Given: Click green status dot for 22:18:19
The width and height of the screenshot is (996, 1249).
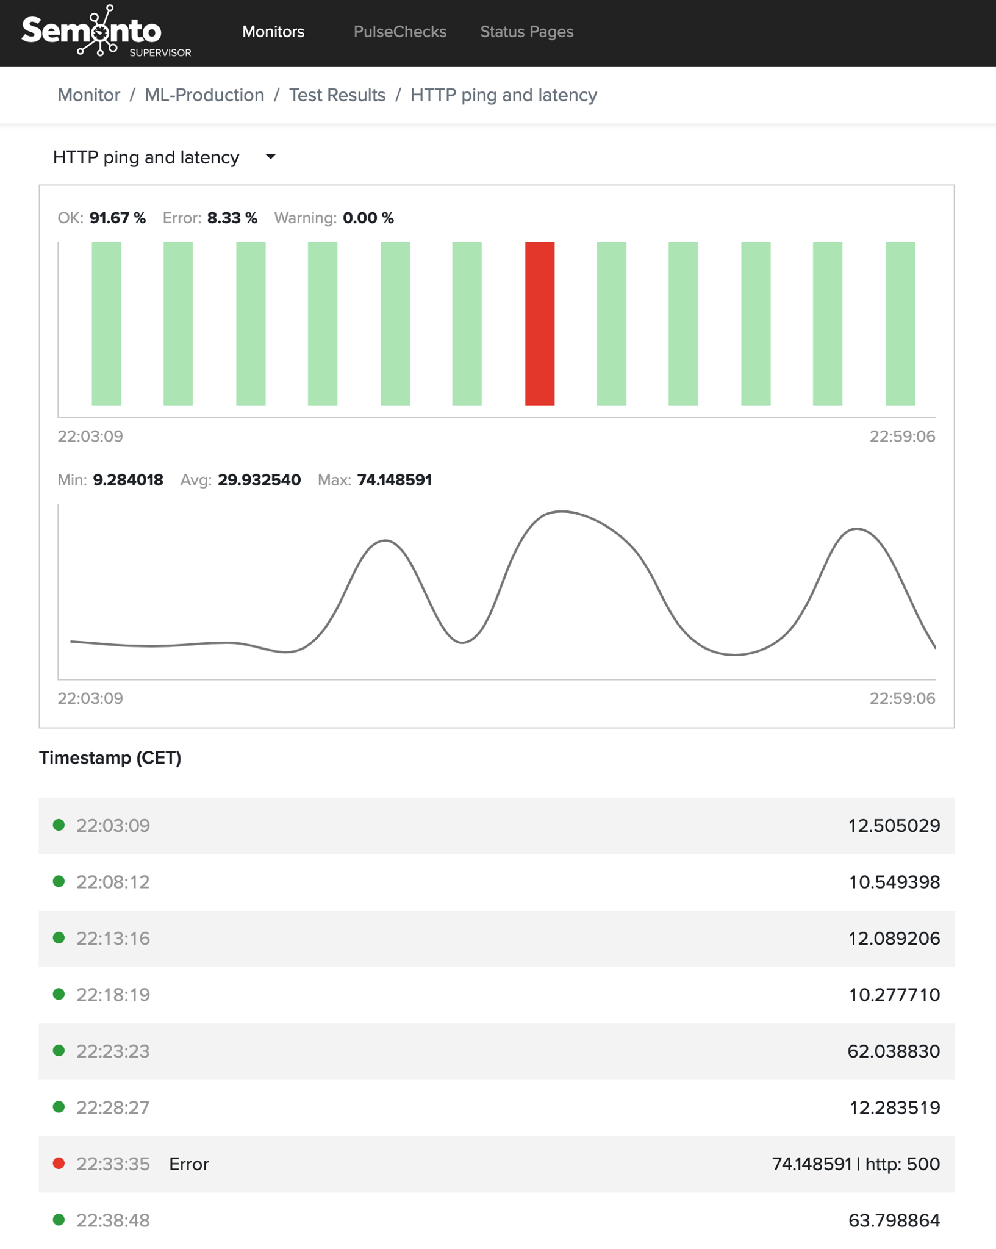Looking at the screenshot, I should pos(59,994).
